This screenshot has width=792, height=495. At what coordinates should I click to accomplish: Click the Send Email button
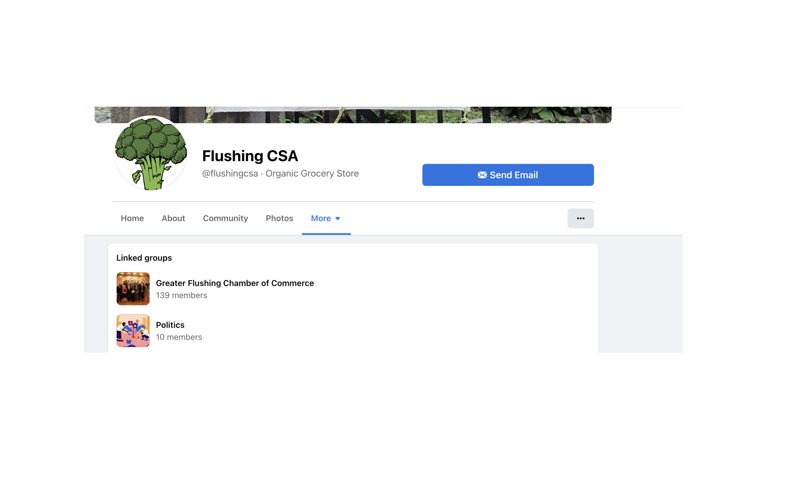point(508,175)
